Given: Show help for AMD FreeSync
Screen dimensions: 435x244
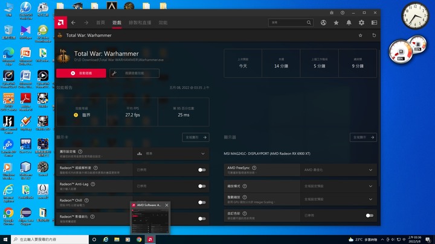Looking at the screenshot, I should [254, 167].
